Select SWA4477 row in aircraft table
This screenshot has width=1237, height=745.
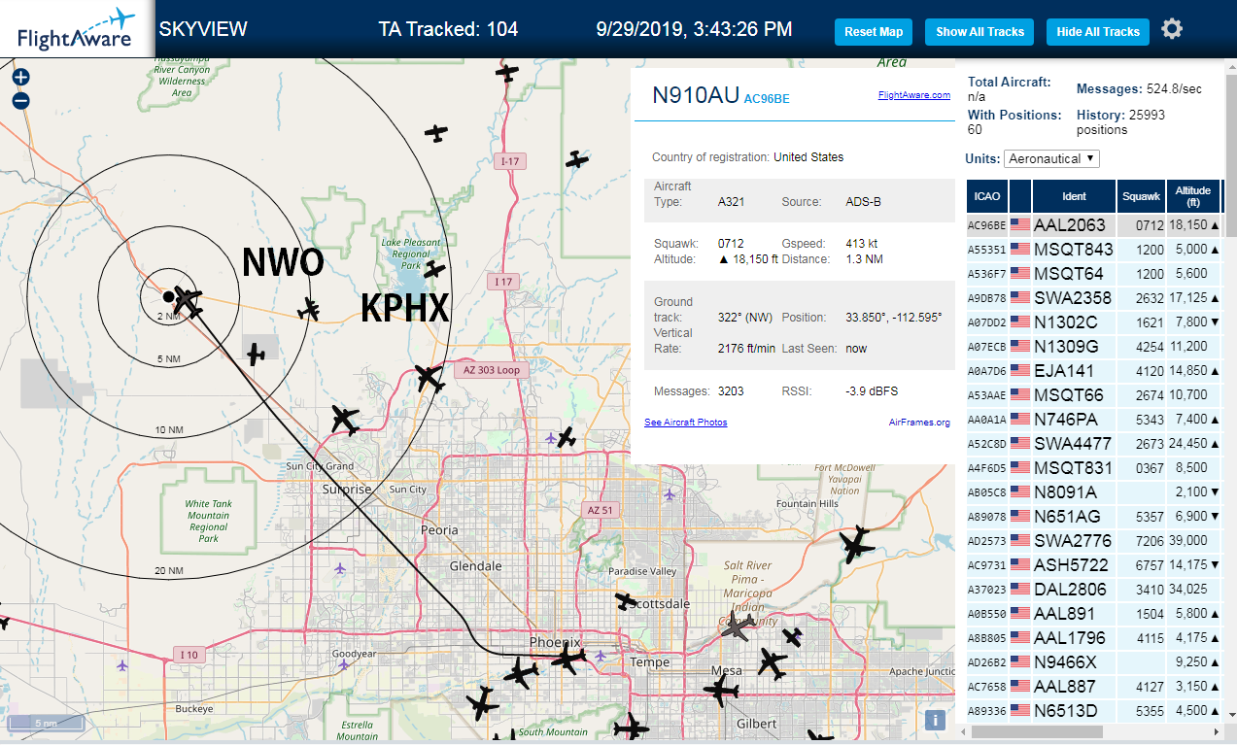pos(1093,443)
